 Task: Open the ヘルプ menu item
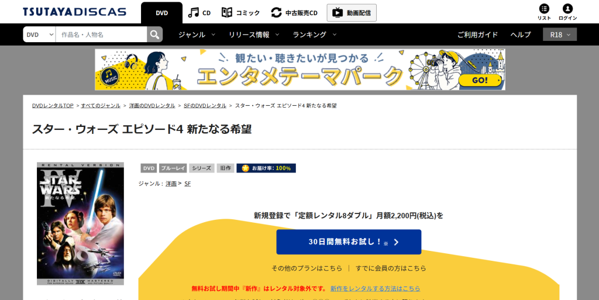521,35
